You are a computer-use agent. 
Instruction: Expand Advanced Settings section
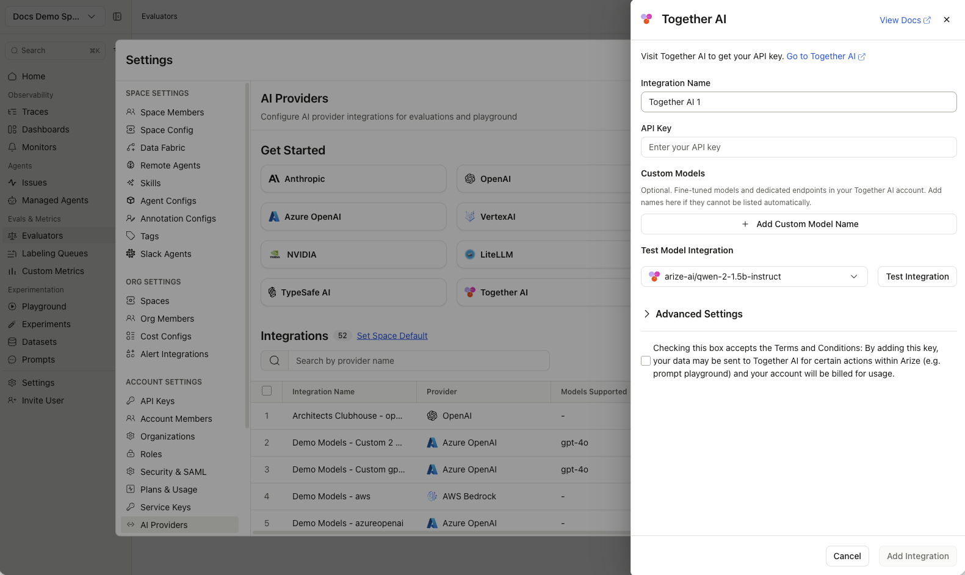coord(692,314)
